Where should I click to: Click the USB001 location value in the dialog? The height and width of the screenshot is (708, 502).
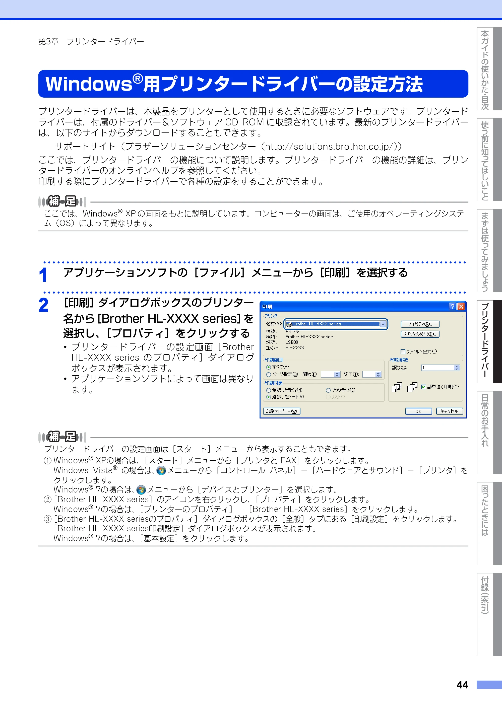(x=292, y=342)
